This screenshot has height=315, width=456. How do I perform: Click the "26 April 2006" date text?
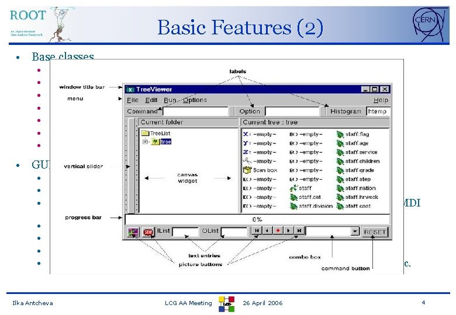[262, 303]
